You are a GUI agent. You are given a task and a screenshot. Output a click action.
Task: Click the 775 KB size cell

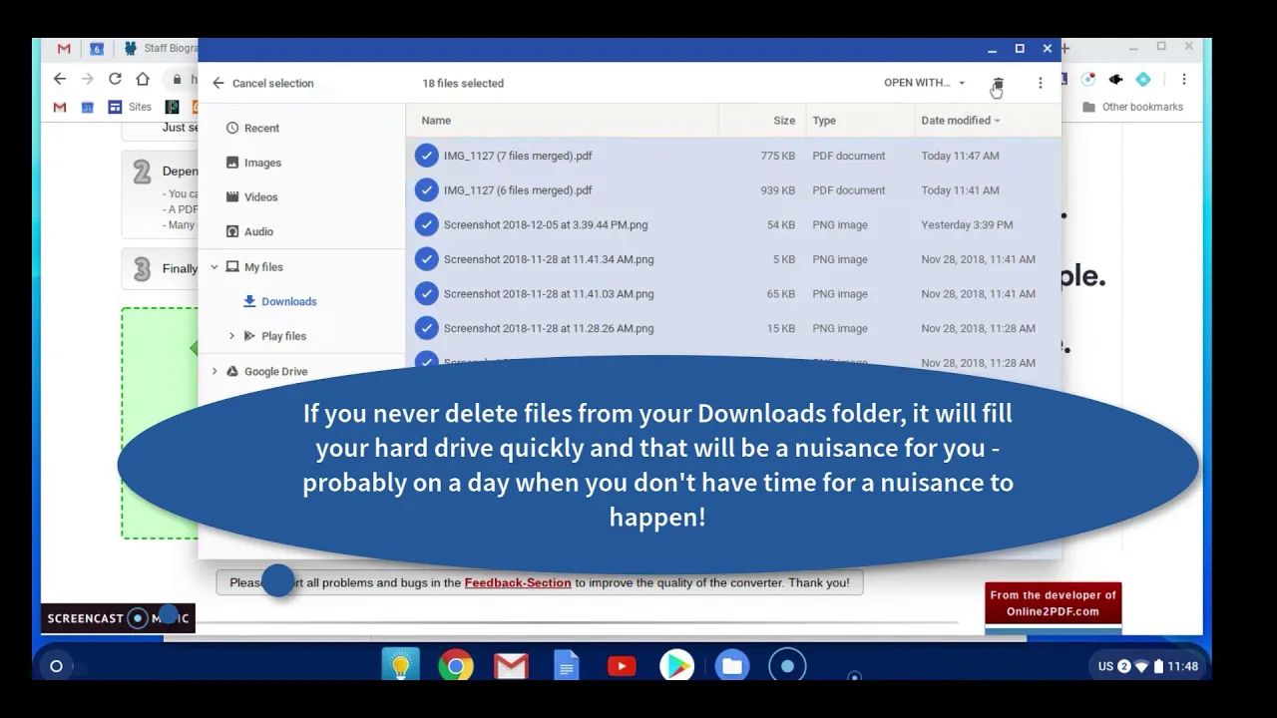[x=778, y=156]
